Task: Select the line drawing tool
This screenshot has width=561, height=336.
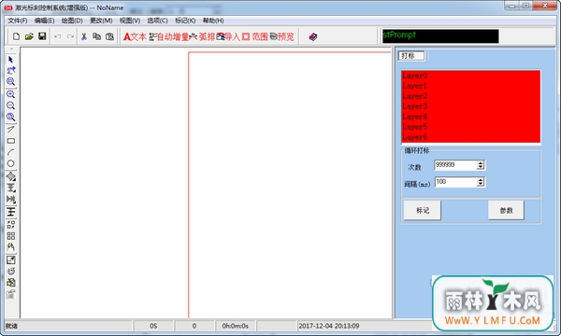Action: click(x=10, y=129)
